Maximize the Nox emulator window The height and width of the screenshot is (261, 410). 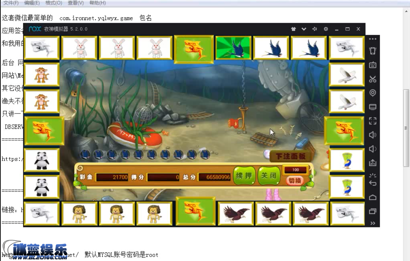[347, 29]
